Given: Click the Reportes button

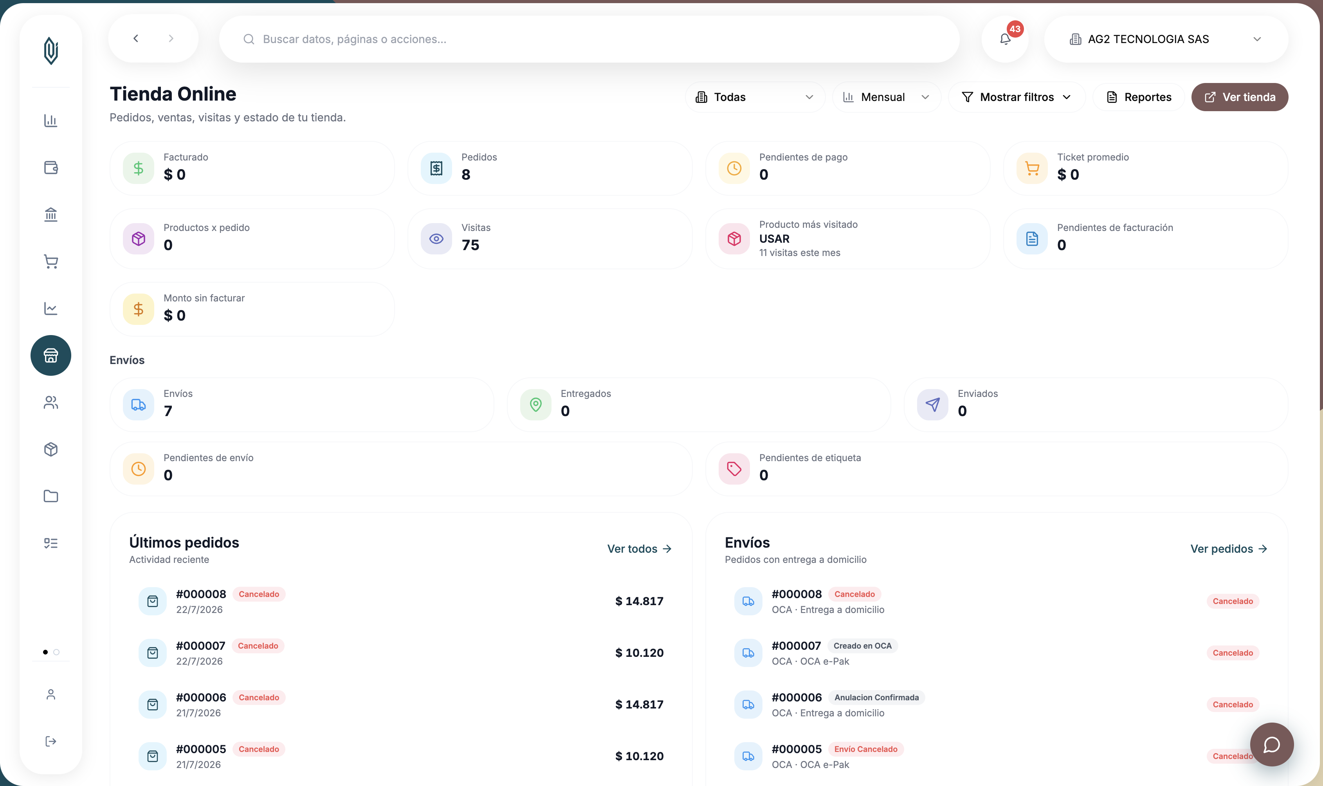Looking at the screenshot, I should pos(1138,97).
